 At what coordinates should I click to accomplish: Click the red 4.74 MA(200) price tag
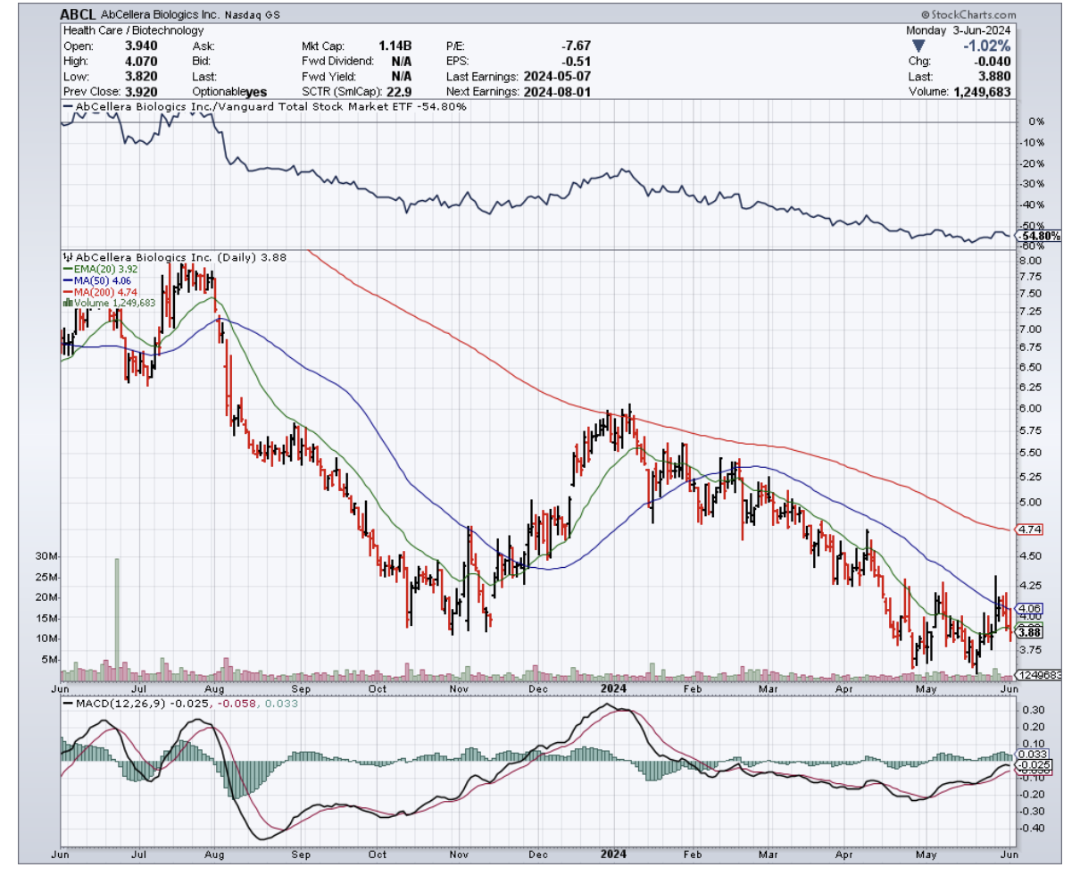tap(1030, 530)
